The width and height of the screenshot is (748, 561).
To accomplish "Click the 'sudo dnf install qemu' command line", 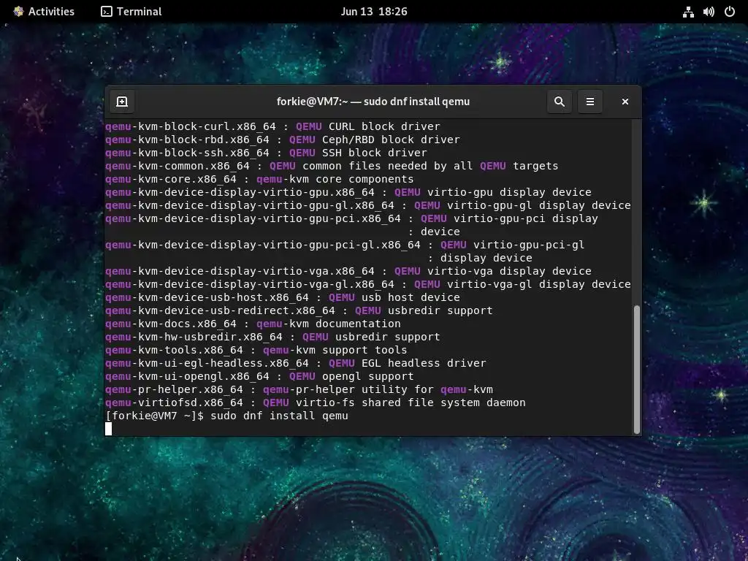I will click(226, 416).
